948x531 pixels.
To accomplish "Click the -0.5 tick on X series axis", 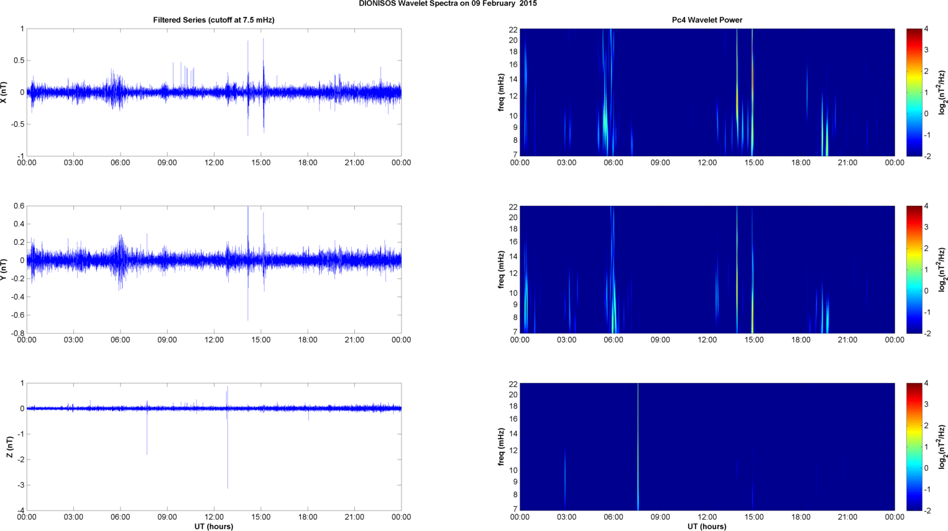I will (x=17, y=124).
